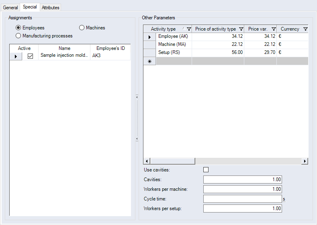This screenshot has width=317, height=225.
Task: Select the Employees radio button
Action: [18, 28]
